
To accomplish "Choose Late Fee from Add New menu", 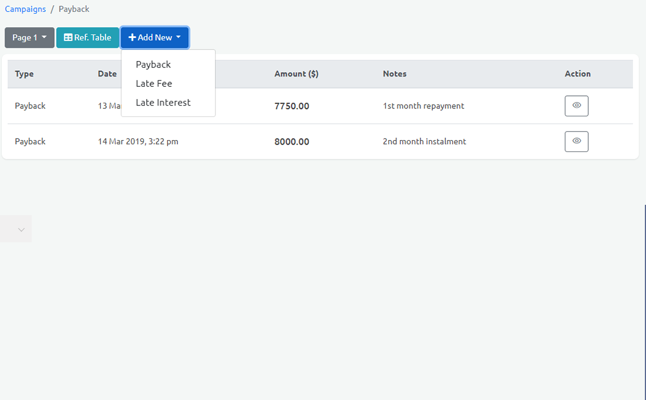I will [x=154, y=83].
